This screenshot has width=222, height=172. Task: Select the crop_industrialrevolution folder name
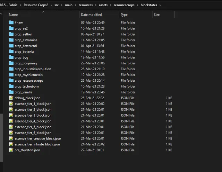pos(33,69)
